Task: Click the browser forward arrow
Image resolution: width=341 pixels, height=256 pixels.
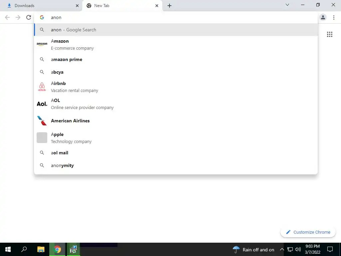Action: tap(18, 17)
